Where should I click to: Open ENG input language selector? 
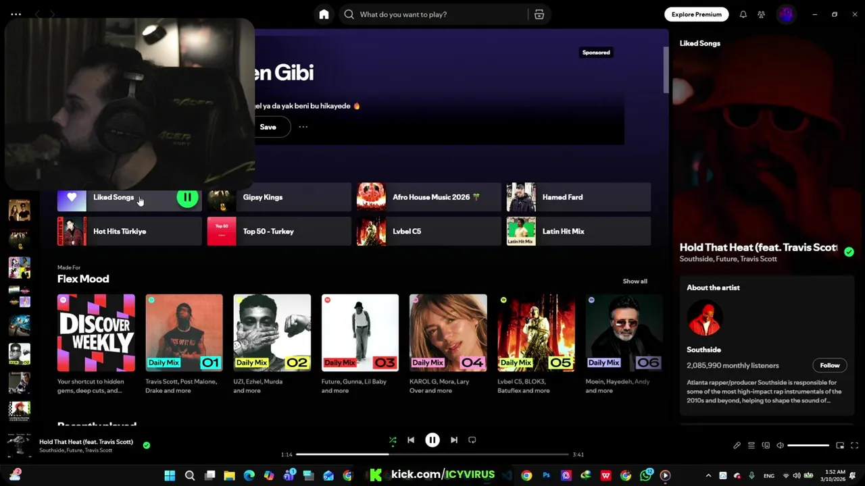[769, 476]
